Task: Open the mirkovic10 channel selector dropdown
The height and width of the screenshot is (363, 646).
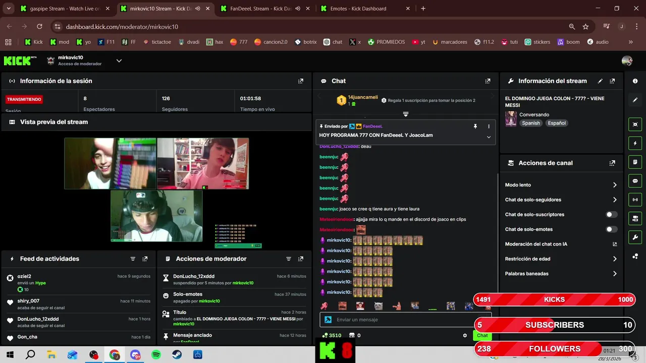Action: (119, 61)
